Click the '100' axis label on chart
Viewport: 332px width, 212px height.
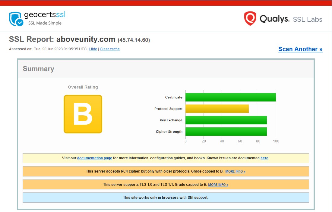pos(276,141)
